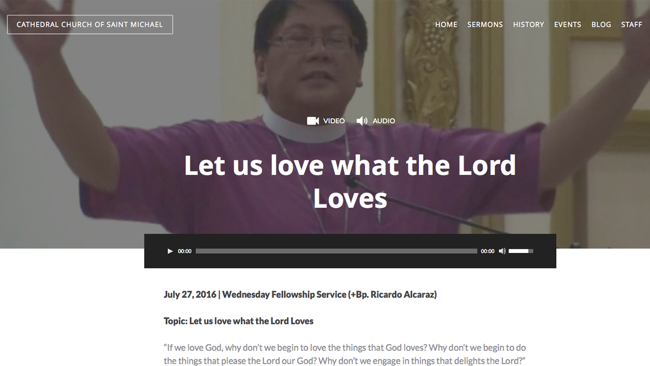Go to the SERMONS page
The image size is (650, 366).
[485, 24]
